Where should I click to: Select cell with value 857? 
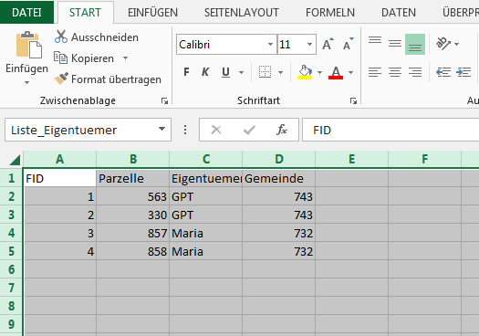click(133, 233)
